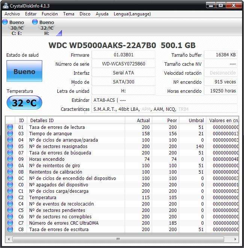Select row Número de errores CRC UltraDMA
This screenshot has height=248, width=244.
122,223
